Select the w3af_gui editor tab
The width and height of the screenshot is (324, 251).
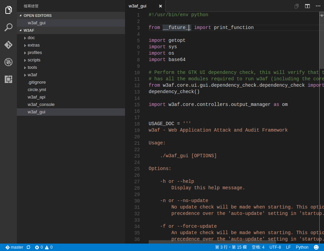pos(138,6)
